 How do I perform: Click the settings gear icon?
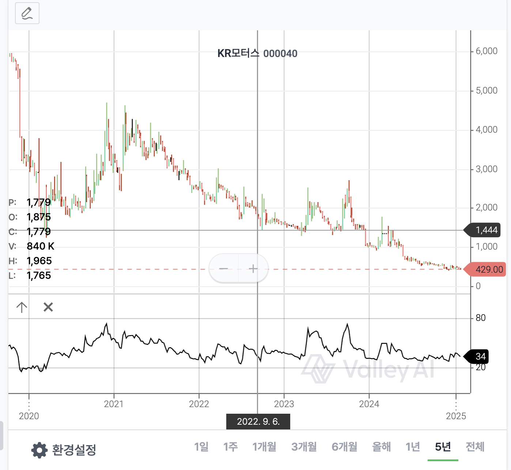(x=39, y=450)
